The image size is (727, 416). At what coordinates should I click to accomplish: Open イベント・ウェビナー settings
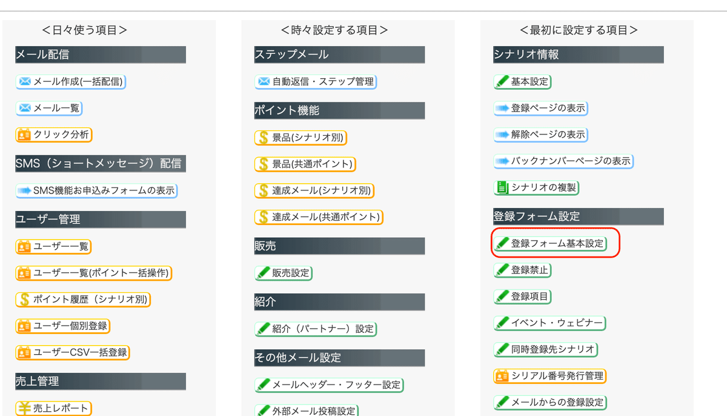point(550,323)
